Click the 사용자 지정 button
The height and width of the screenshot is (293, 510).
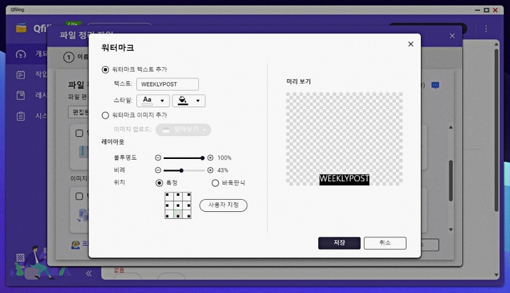tap(223, 206)
